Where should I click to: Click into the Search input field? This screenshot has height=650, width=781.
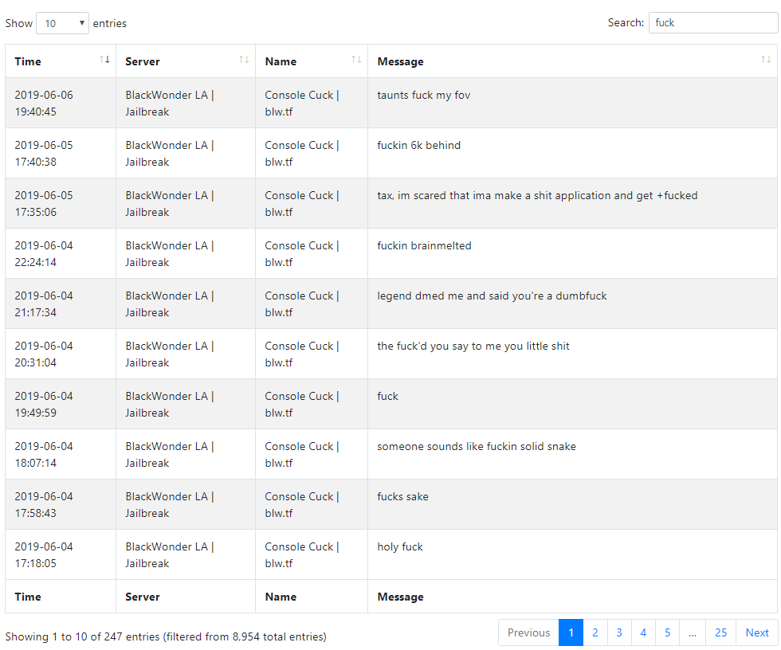712,23
